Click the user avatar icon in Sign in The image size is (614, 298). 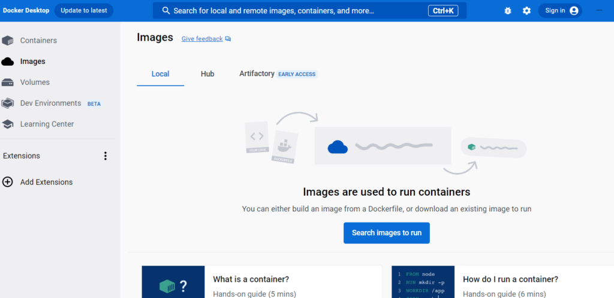click(x=574, y=11)
